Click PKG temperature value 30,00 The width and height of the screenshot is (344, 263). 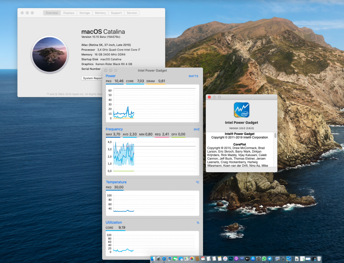click(119, 187)
